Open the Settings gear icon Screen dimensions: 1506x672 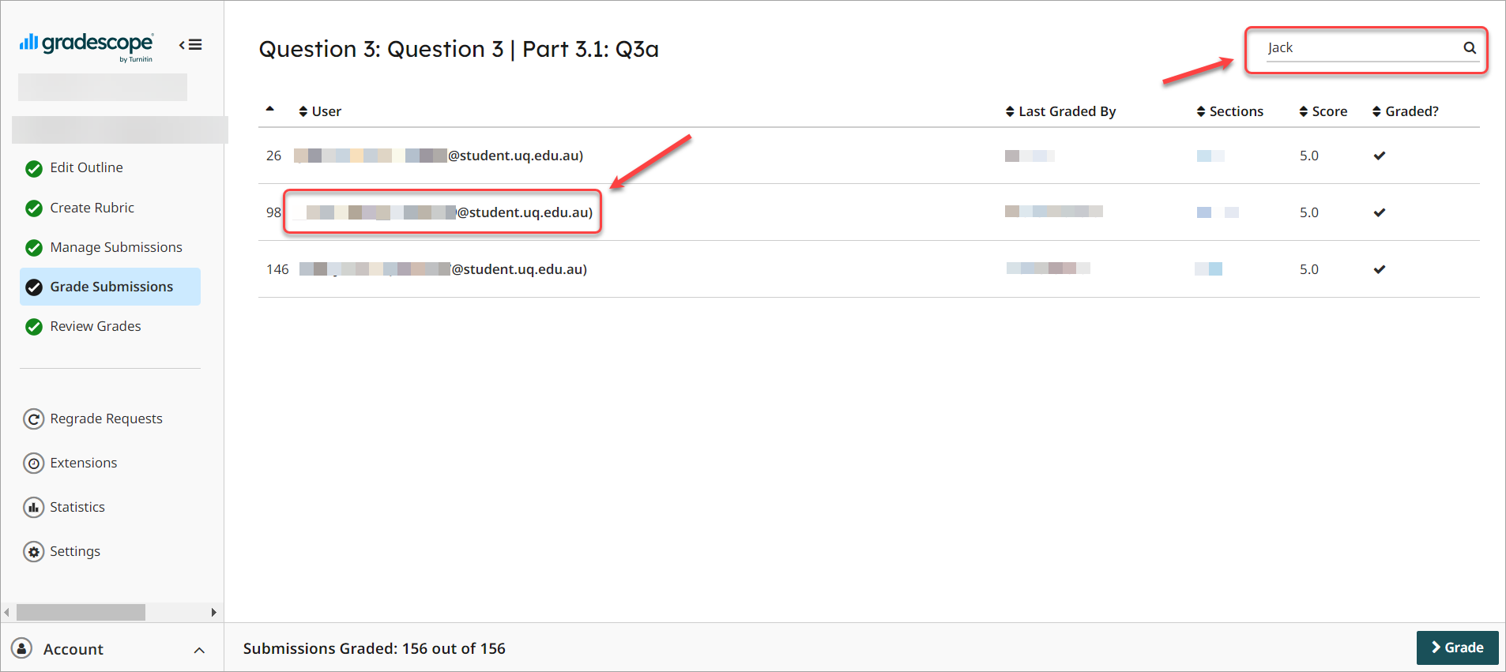pyautogui.click(x=33, y=551)
